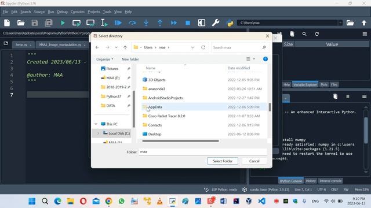Open Debug menu in Spyder
This screenshot has height=208, width=371.
coord(62,12)
